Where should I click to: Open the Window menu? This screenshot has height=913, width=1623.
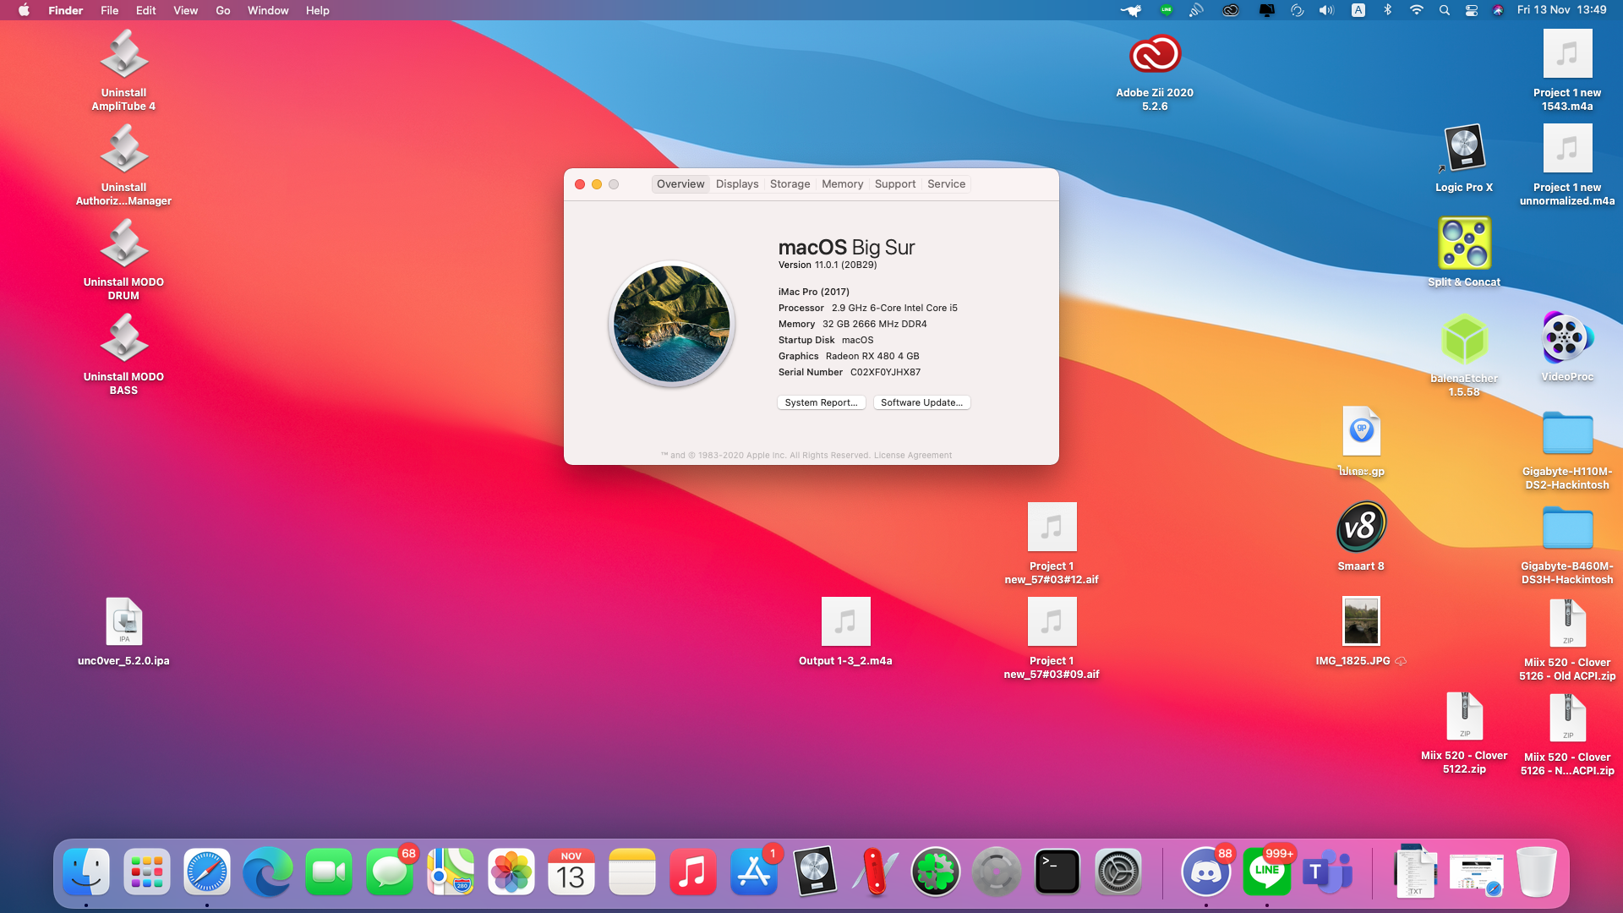[268, 10]
